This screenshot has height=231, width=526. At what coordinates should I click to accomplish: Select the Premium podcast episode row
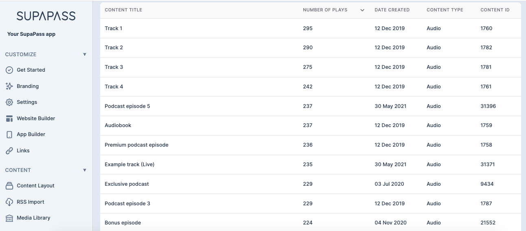pos(311,145)
